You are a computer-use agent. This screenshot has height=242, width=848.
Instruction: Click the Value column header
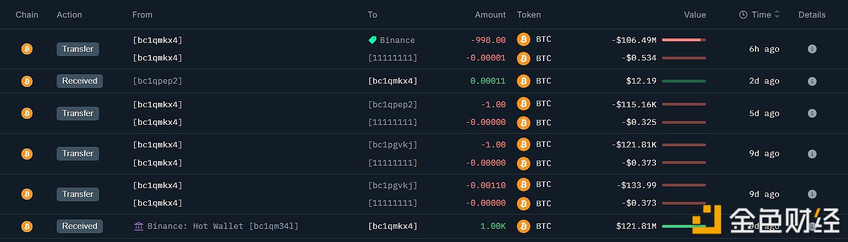pos(694,15)
